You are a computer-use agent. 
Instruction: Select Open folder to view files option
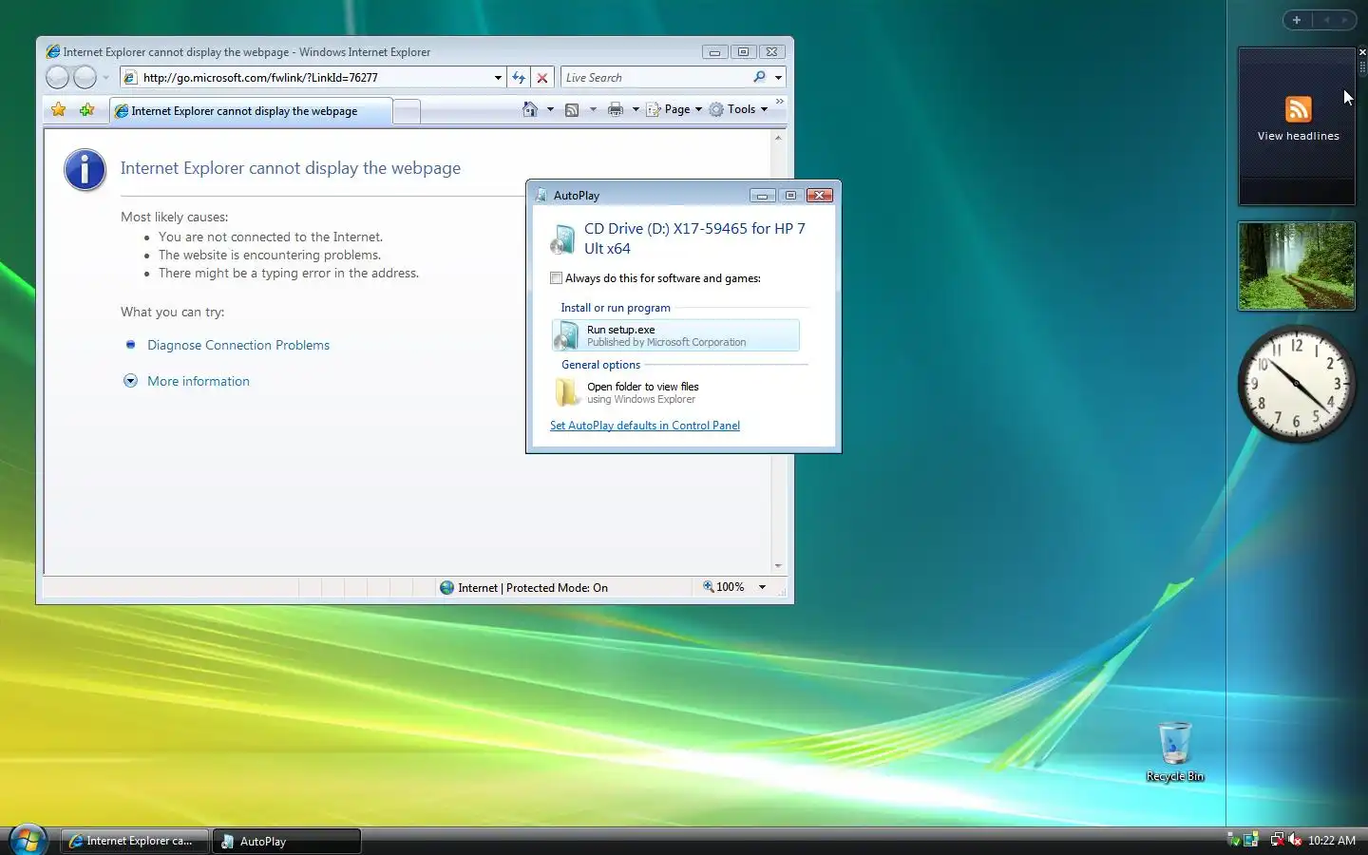(675, 392)
